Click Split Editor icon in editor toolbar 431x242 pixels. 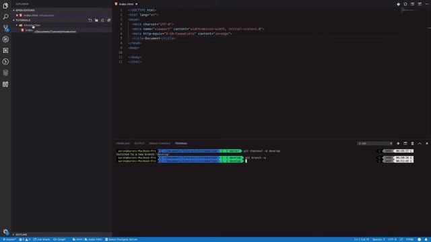click(420, 4)
